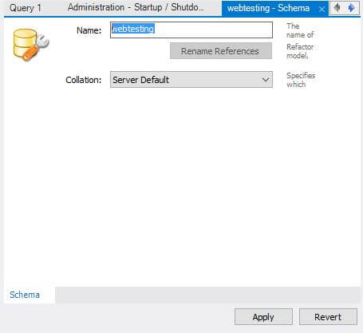Open the Administration - Startup / Shutdown tab

[136, 8]
